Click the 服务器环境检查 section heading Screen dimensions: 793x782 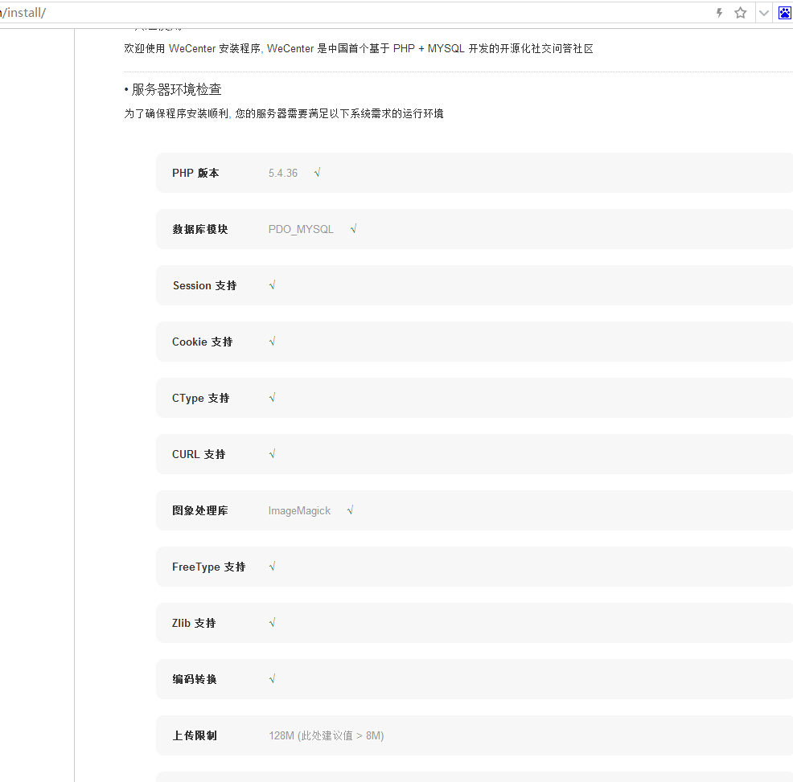pos(176,89)
